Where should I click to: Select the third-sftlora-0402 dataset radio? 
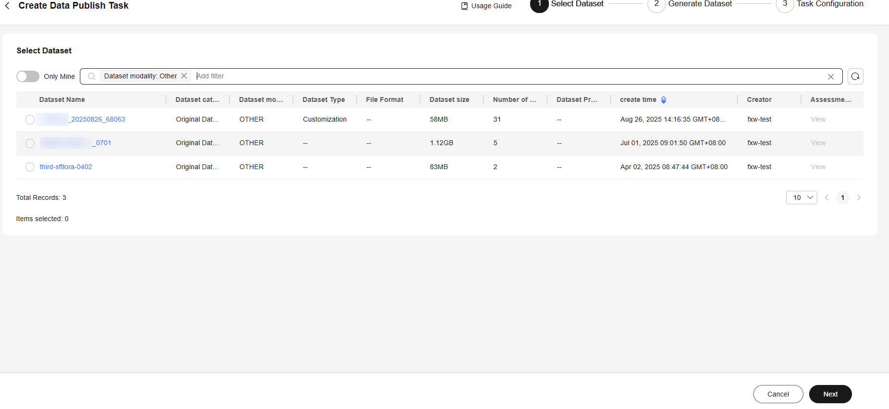click(x=30, y=167)
